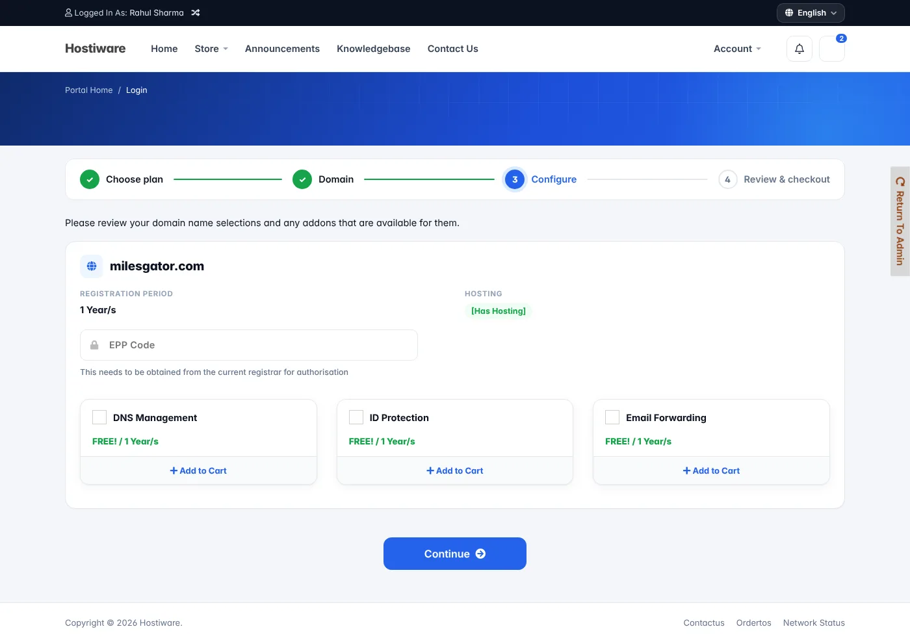Add ID Protection to cart
The width and height of the screenshot is (910, 642).
coord(455,470)
